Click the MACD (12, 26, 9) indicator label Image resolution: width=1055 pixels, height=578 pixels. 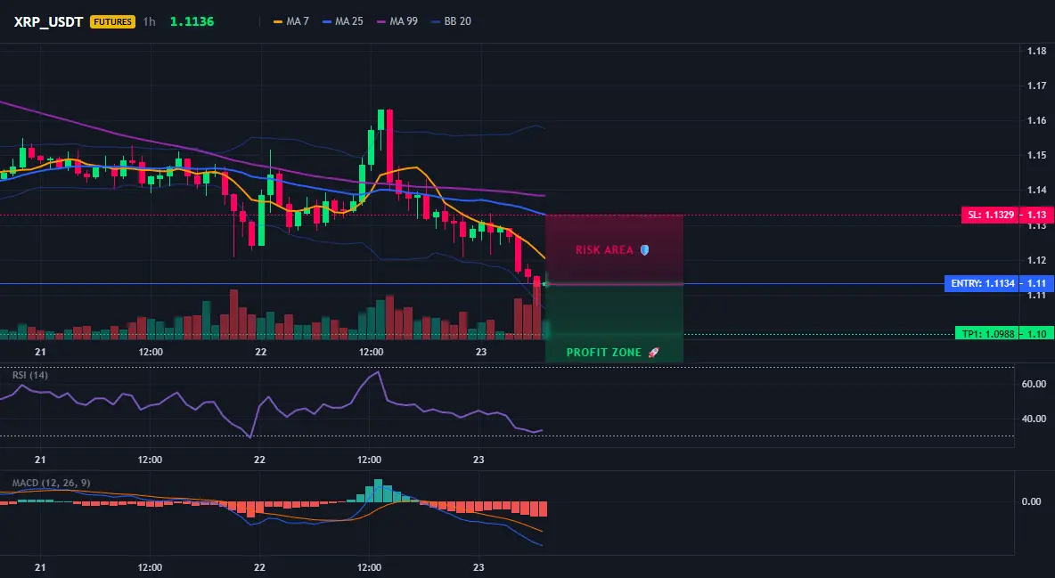pyautogui.click(x=51, y=483)
